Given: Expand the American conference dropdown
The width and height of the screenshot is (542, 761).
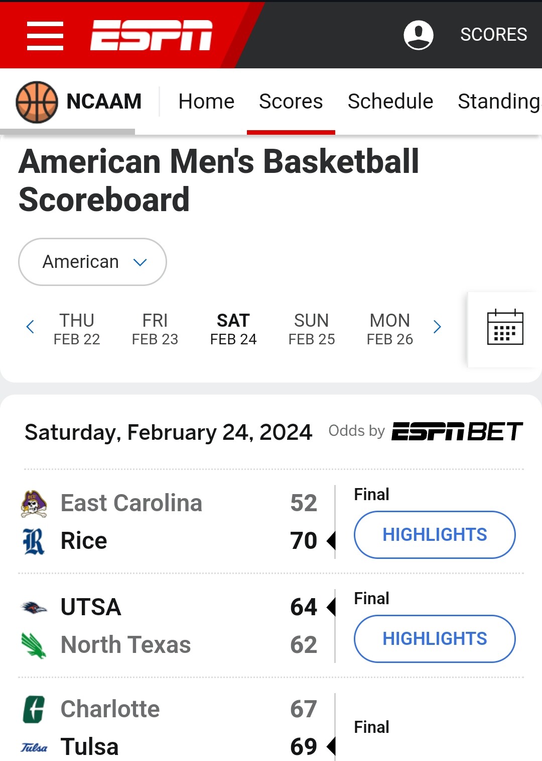Looking at the screenshot, I should click(x=92, y=262).
